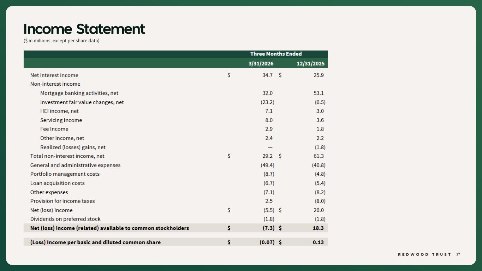The width and height of the screenshot is (482, 271).
Task: Click the Income Statement title
Action: [x=84, y=29]
